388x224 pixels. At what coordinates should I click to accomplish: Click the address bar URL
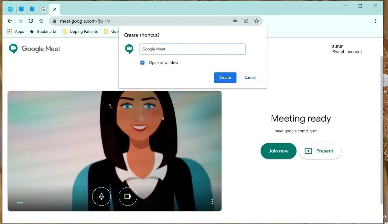pos(85,21)
